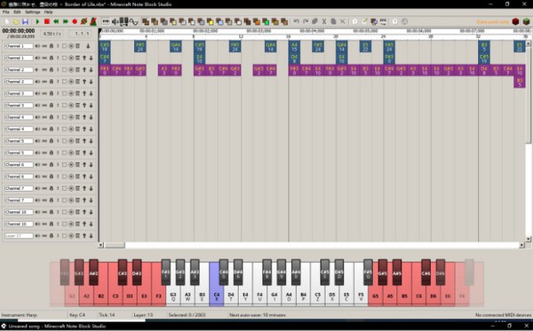Jump to tick 24 on timeline ruler

(383, 36)
